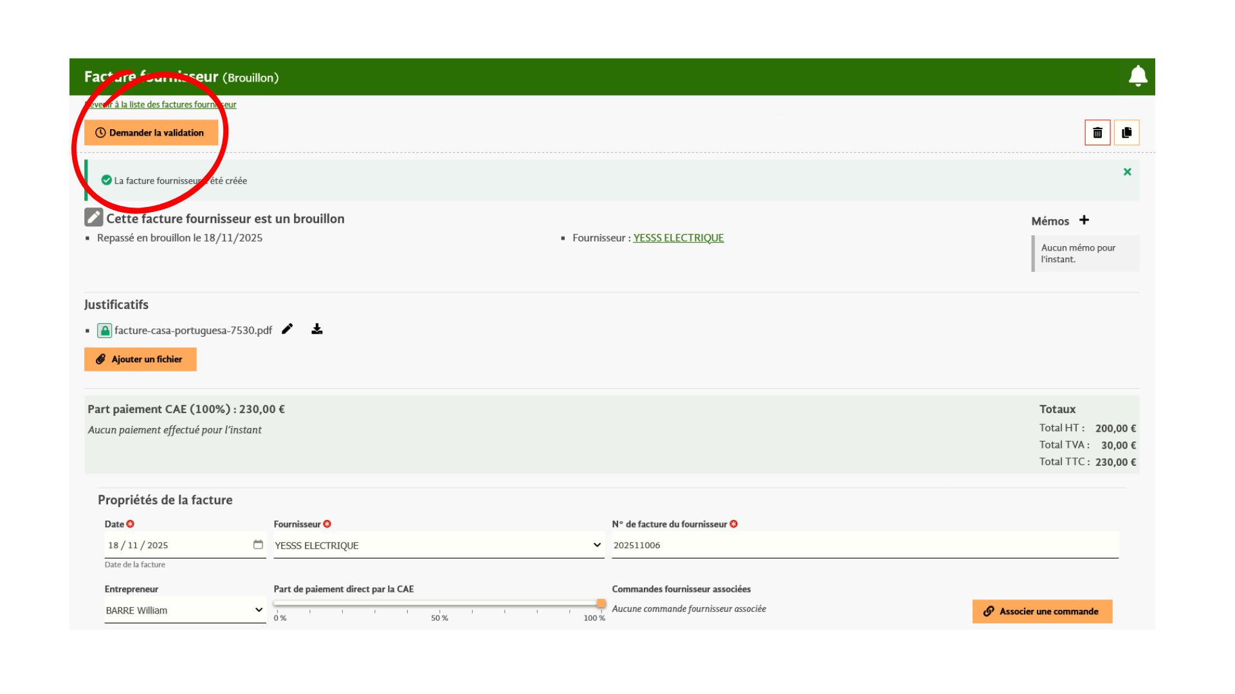Duplicate invoice using copy icon
This screenshot has height=694, width=1235.
(x=1126, y=132)
